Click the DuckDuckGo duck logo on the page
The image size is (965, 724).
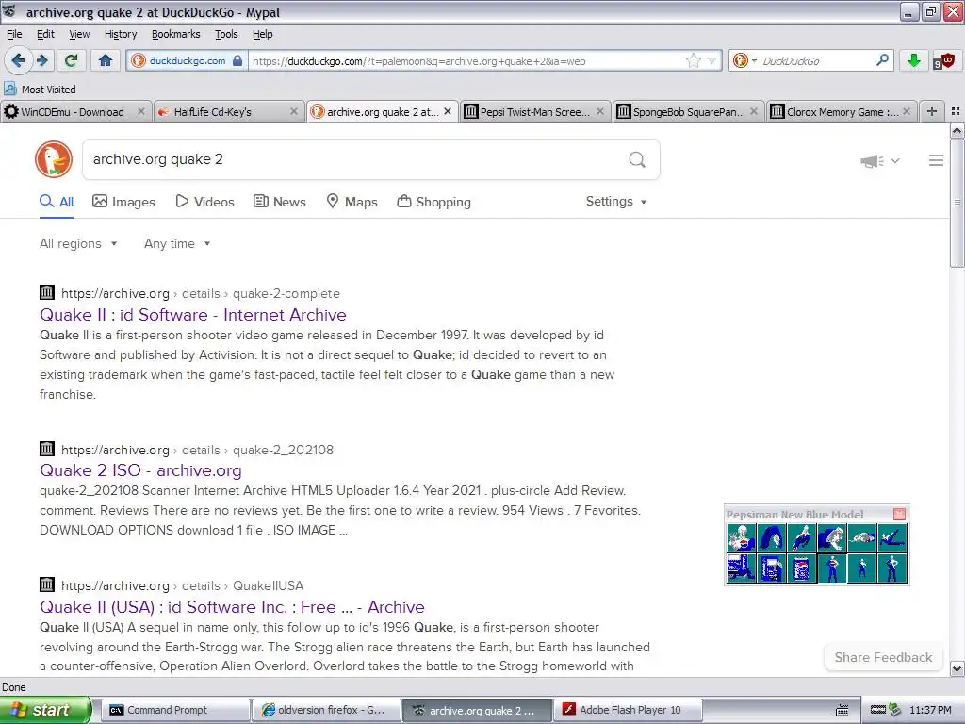pyautogui.click(x=54, y=159)
